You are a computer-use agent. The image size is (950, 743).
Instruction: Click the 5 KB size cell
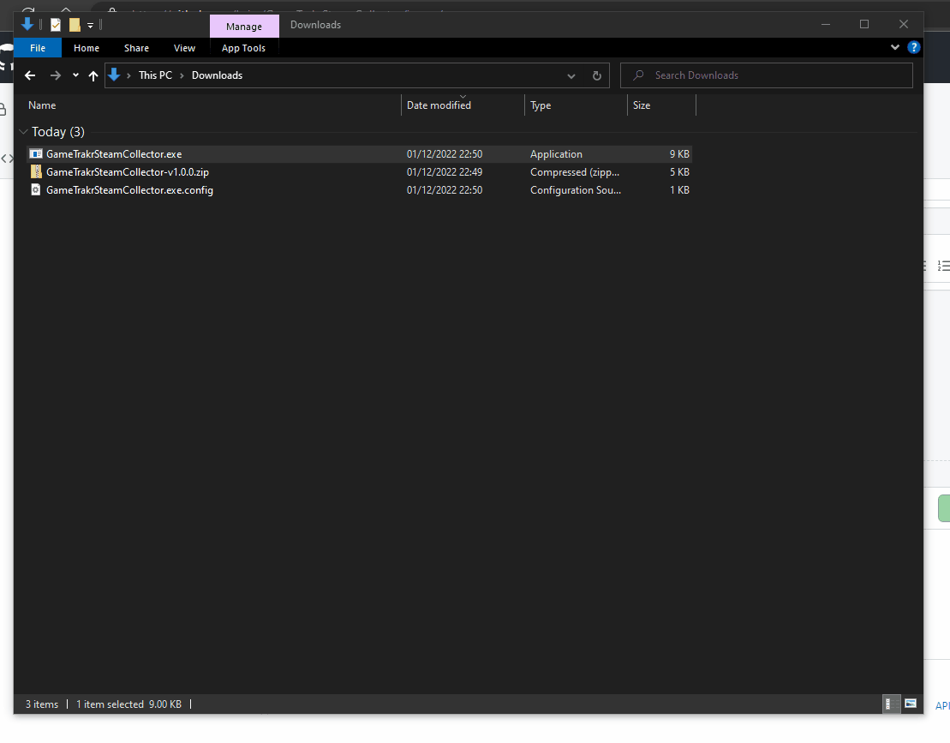point(679,172)
